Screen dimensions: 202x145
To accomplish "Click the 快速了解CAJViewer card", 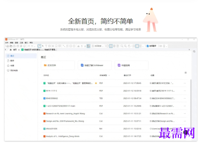I will 95,65.
